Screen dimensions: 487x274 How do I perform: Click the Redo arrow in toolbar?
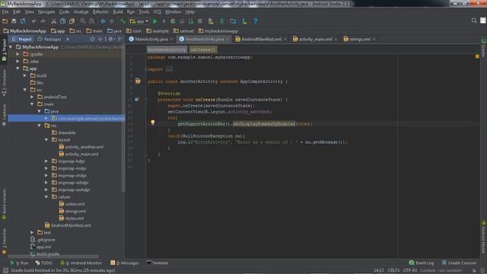[43, 21]
